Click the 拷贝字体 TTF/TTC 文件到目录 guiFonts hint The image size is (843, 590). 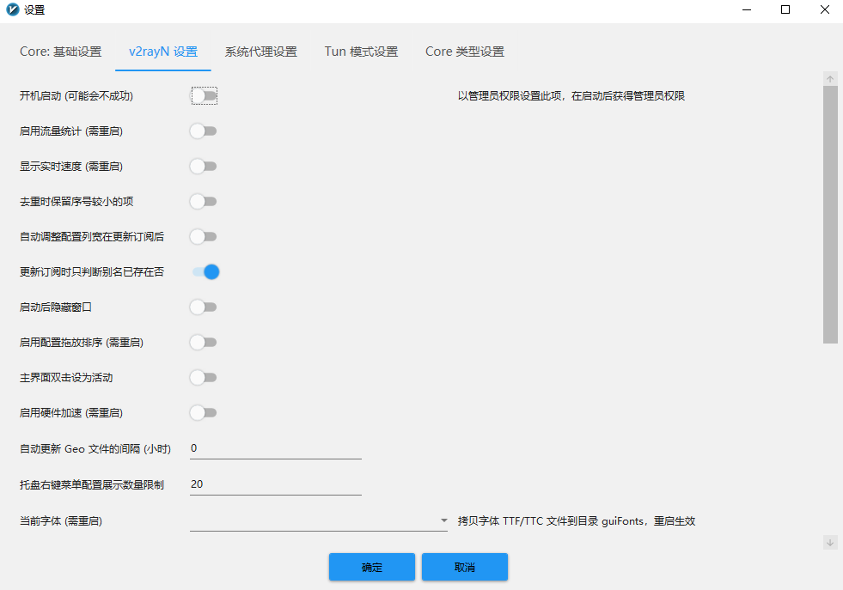(x=577, y=521)
